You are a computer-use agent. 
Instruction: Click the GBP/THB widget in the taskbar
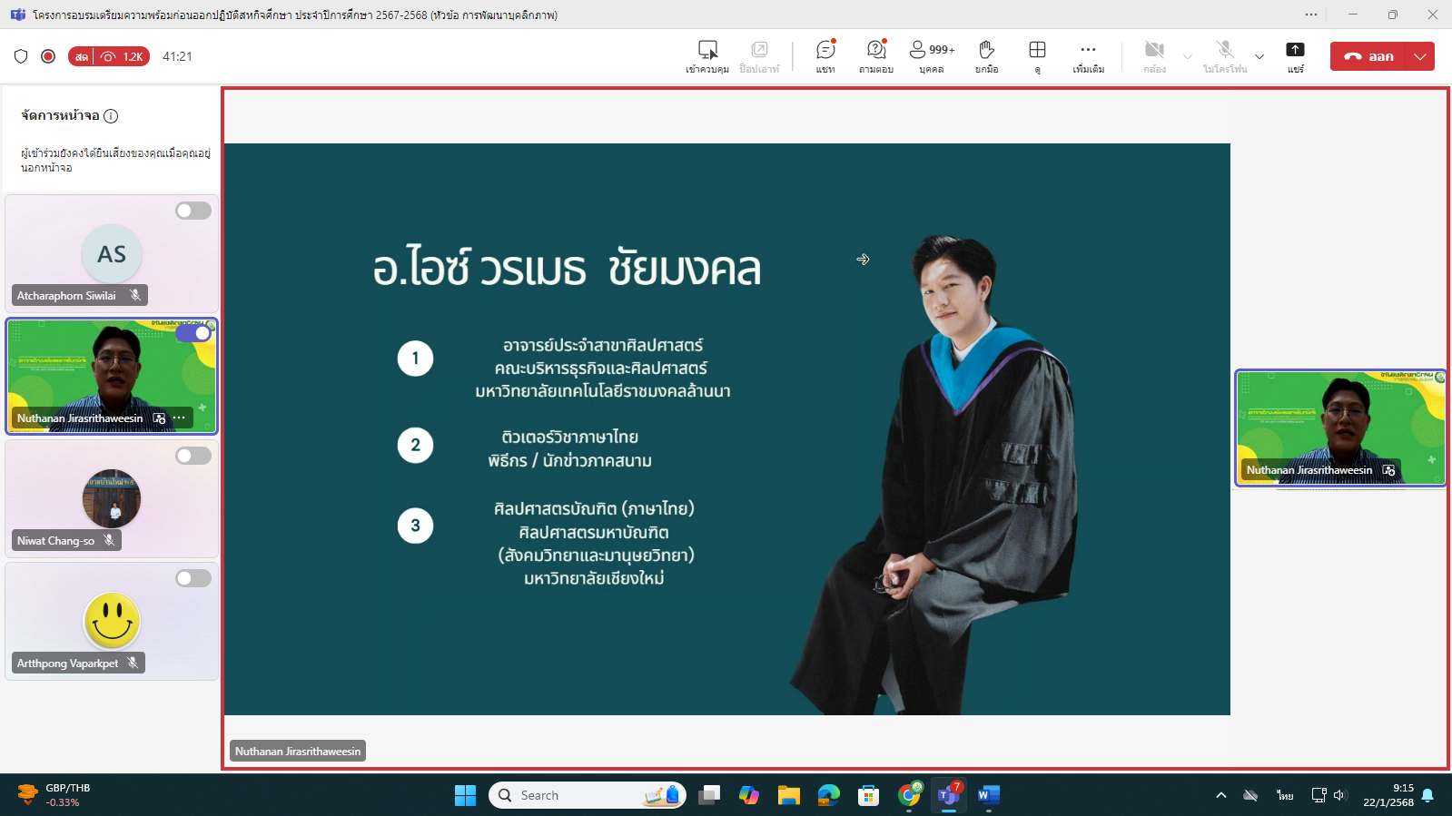click(54, 795)
